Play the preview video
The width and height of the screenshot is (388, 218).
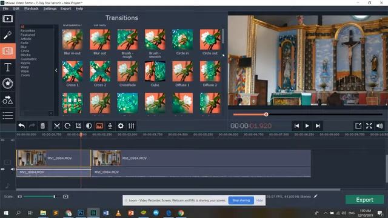[307, 126]
